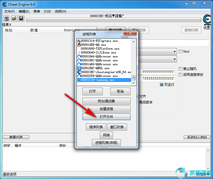
Task: Click the open folder toolbar icon
Action: point(14,18)
